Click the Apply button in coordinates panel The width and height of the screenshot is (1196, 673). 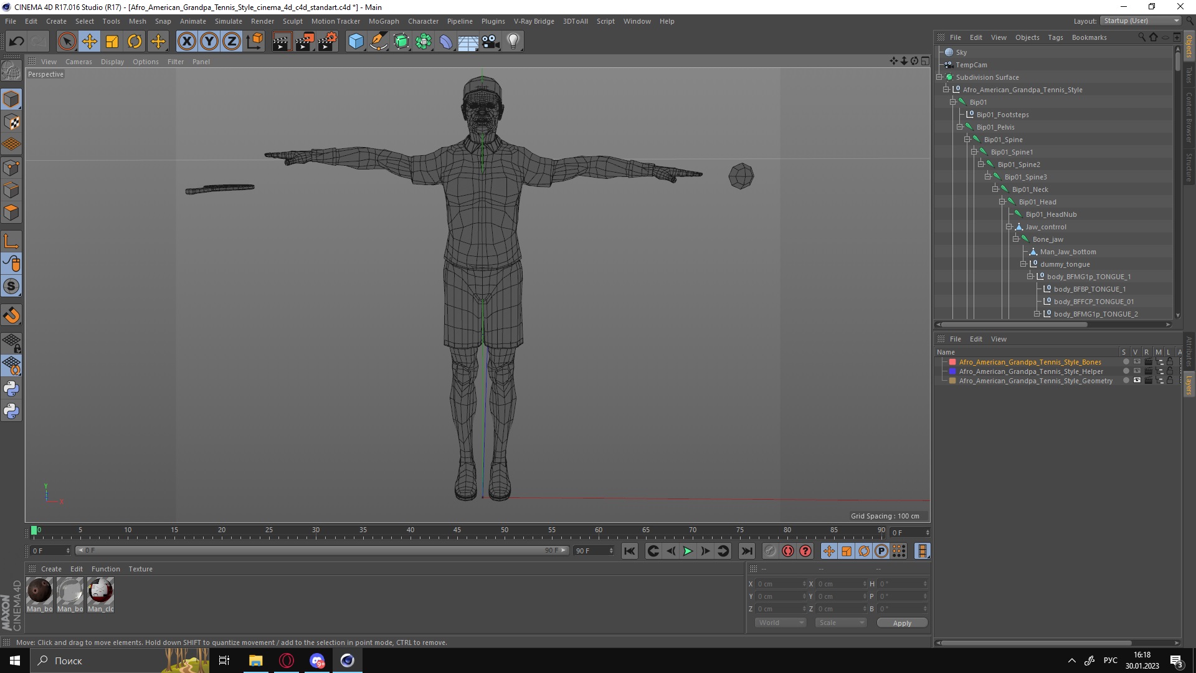point(902,622)
